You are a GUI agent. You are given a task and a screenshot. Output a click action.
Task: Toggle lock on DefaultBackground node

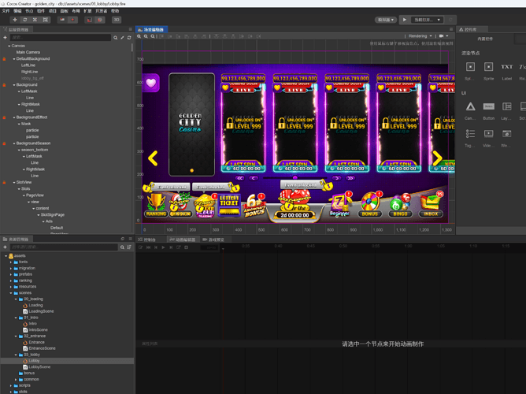(5, 59)
